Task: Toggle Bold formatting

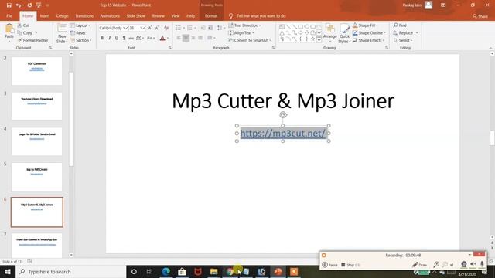Action: pyautogui.click(x=102, y=38)
